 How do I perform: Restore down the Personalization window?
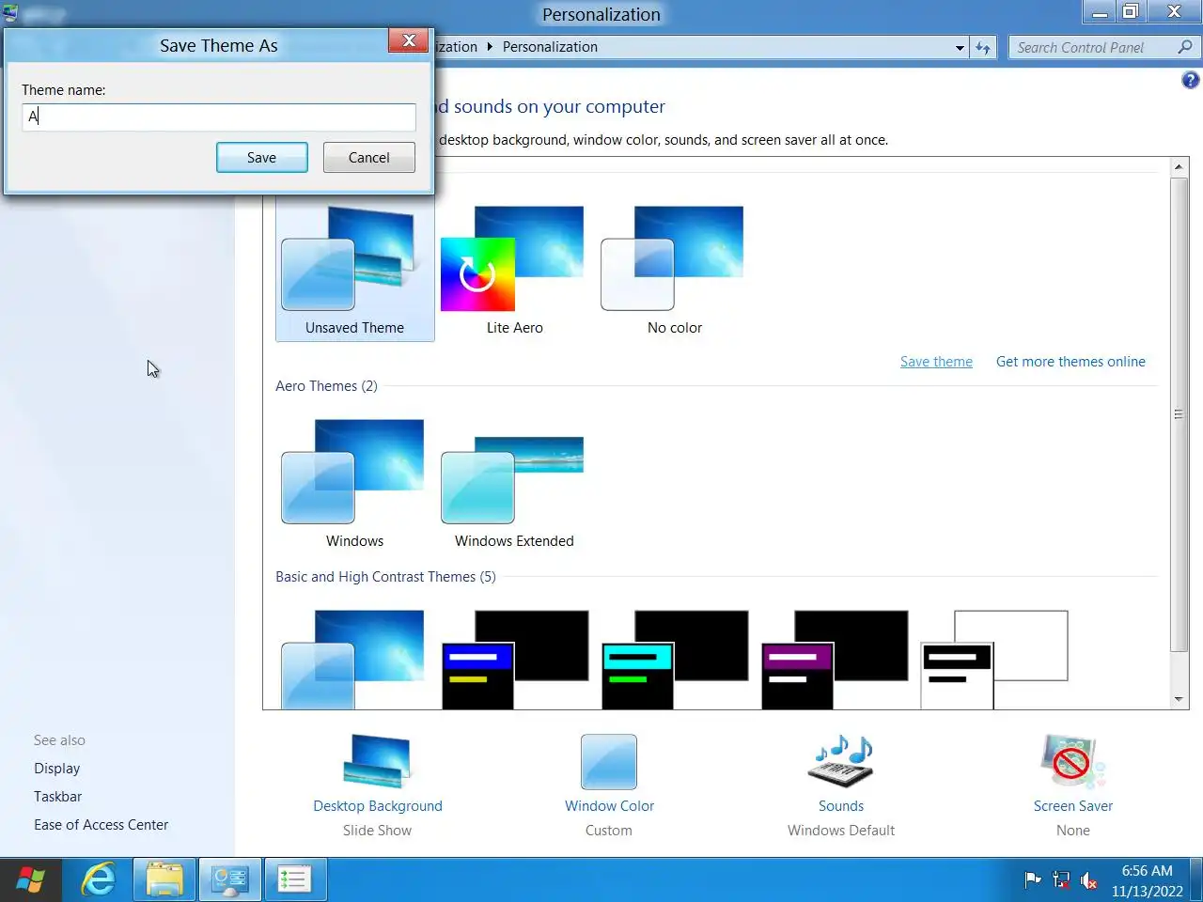[x=1131, y=12]
